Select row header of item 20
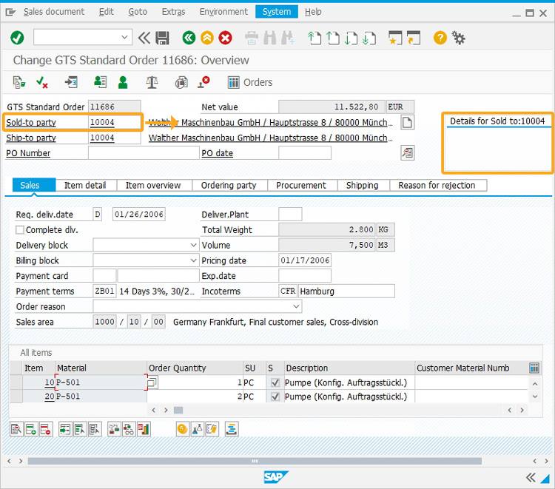 (16, 397)
